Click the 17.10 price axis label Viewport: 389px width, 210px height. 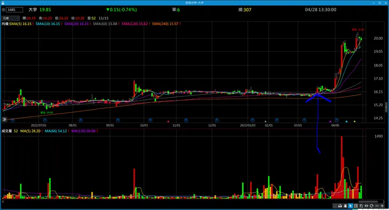(x=378, y=79)
